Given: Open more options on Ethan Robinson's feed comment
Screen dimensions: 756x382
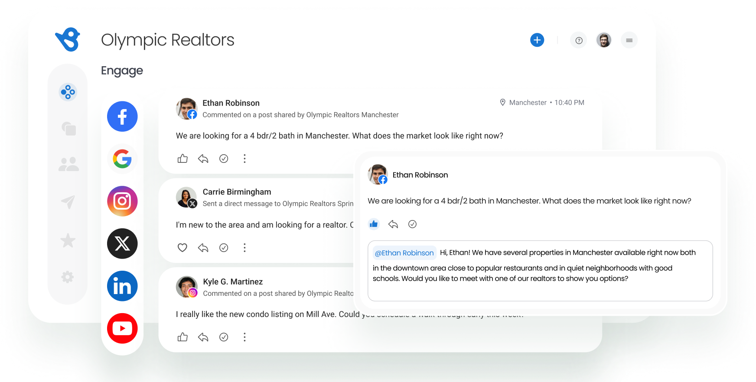Looking at the screenshot, I should [244, 159].
